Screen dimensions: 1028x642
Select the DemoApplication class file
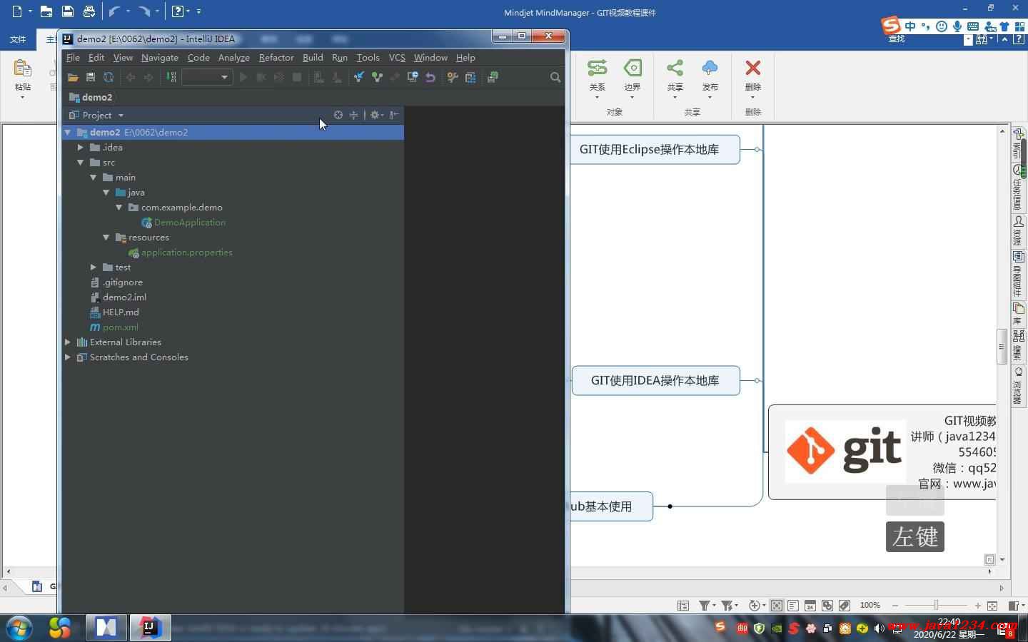(x=183, y=222)
